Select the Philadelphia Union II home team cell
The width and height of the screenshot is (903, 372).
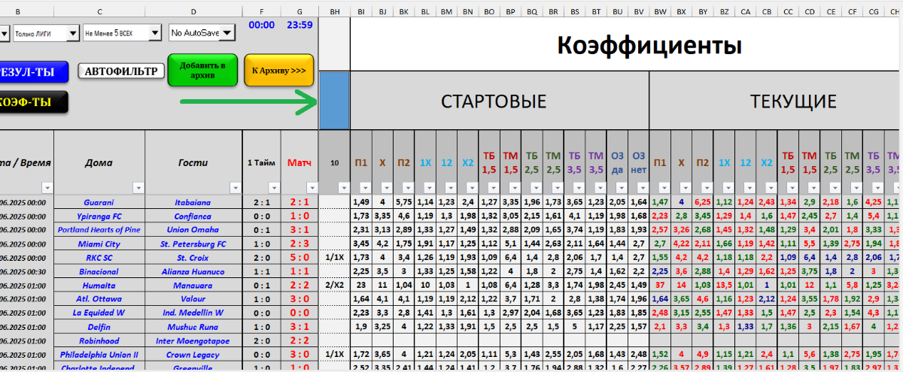pos(99,355)
